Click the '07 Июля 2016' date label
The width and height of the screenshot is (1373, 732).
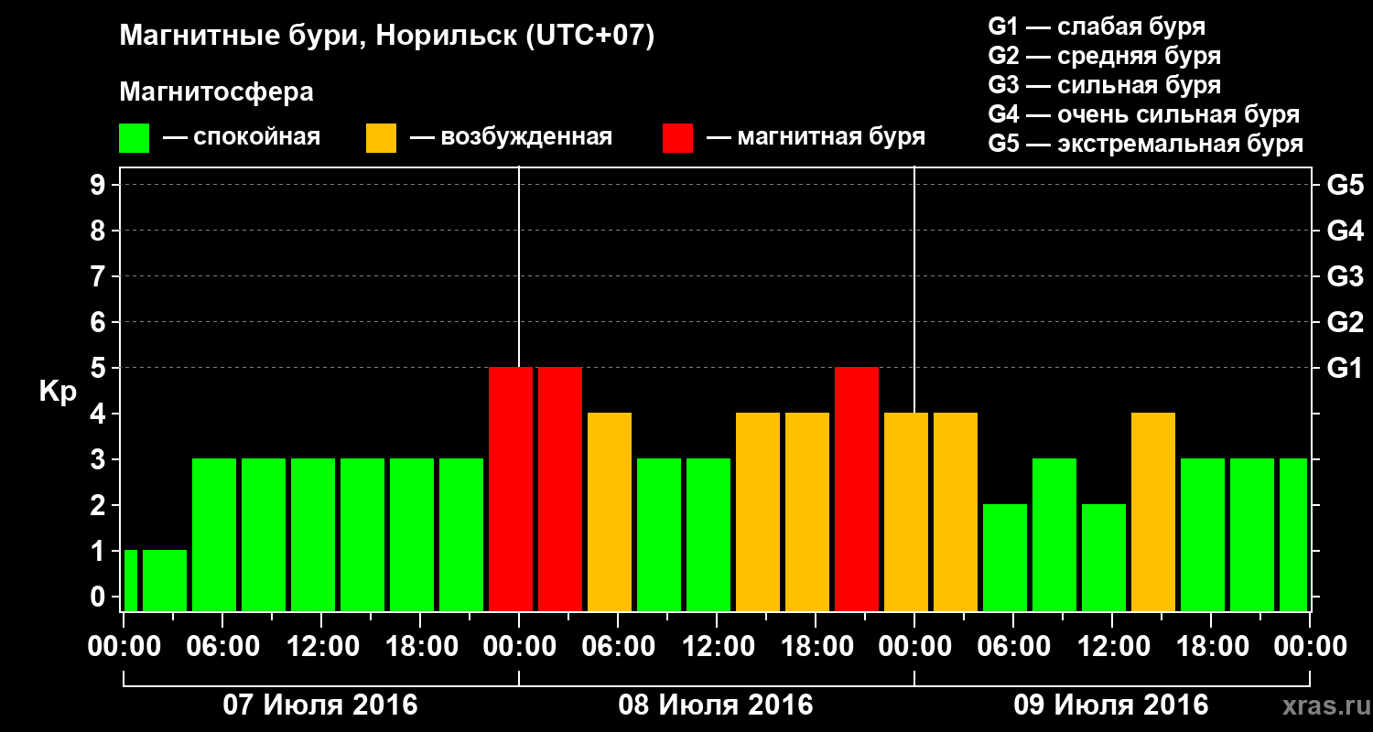pos(320,705)
